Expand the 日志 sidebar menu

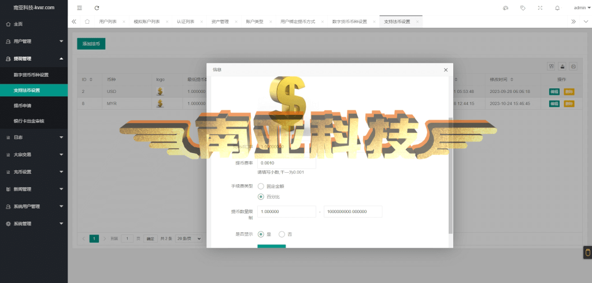coord(34,137)
